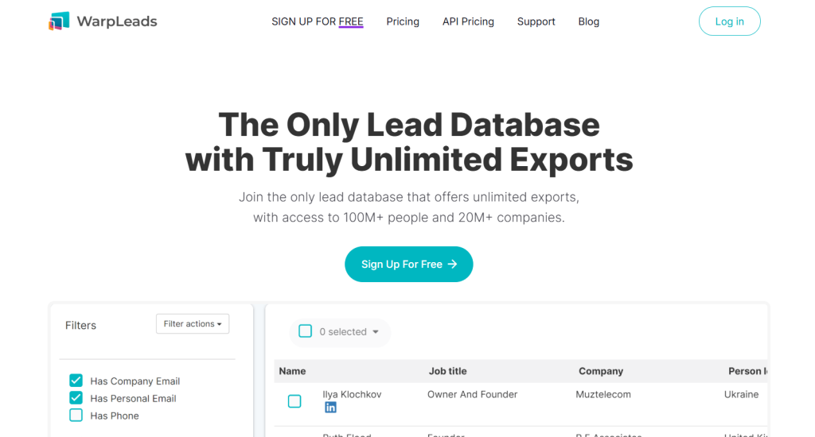Image resolution: width=815 pixels, height=437 pixels.
Task: Go to API Pricing page
Action: click(468, 21)
